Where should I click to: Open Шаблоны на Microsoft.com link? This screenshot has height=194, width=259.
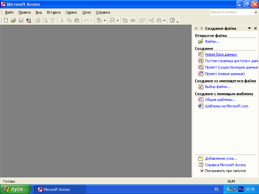[226, 106]
